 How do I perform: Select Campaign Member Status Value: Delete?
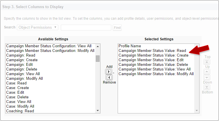coord(153,65)
